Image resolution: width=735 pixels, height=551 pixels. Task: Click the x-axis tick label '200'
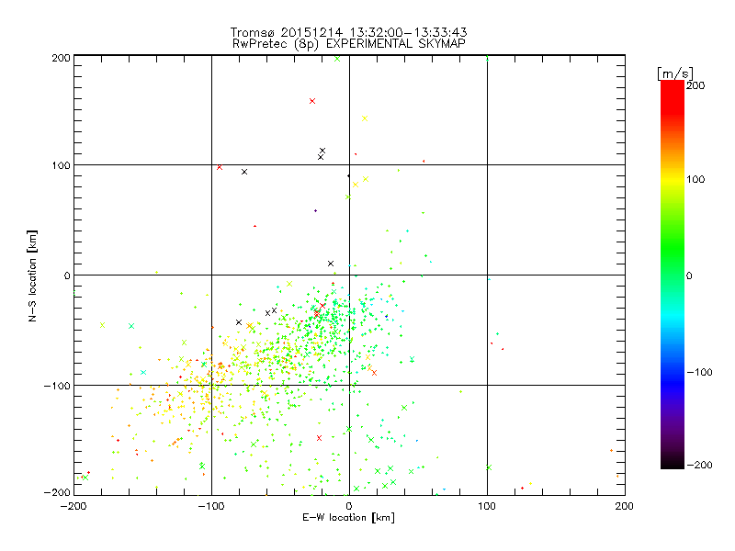(625, 506)
